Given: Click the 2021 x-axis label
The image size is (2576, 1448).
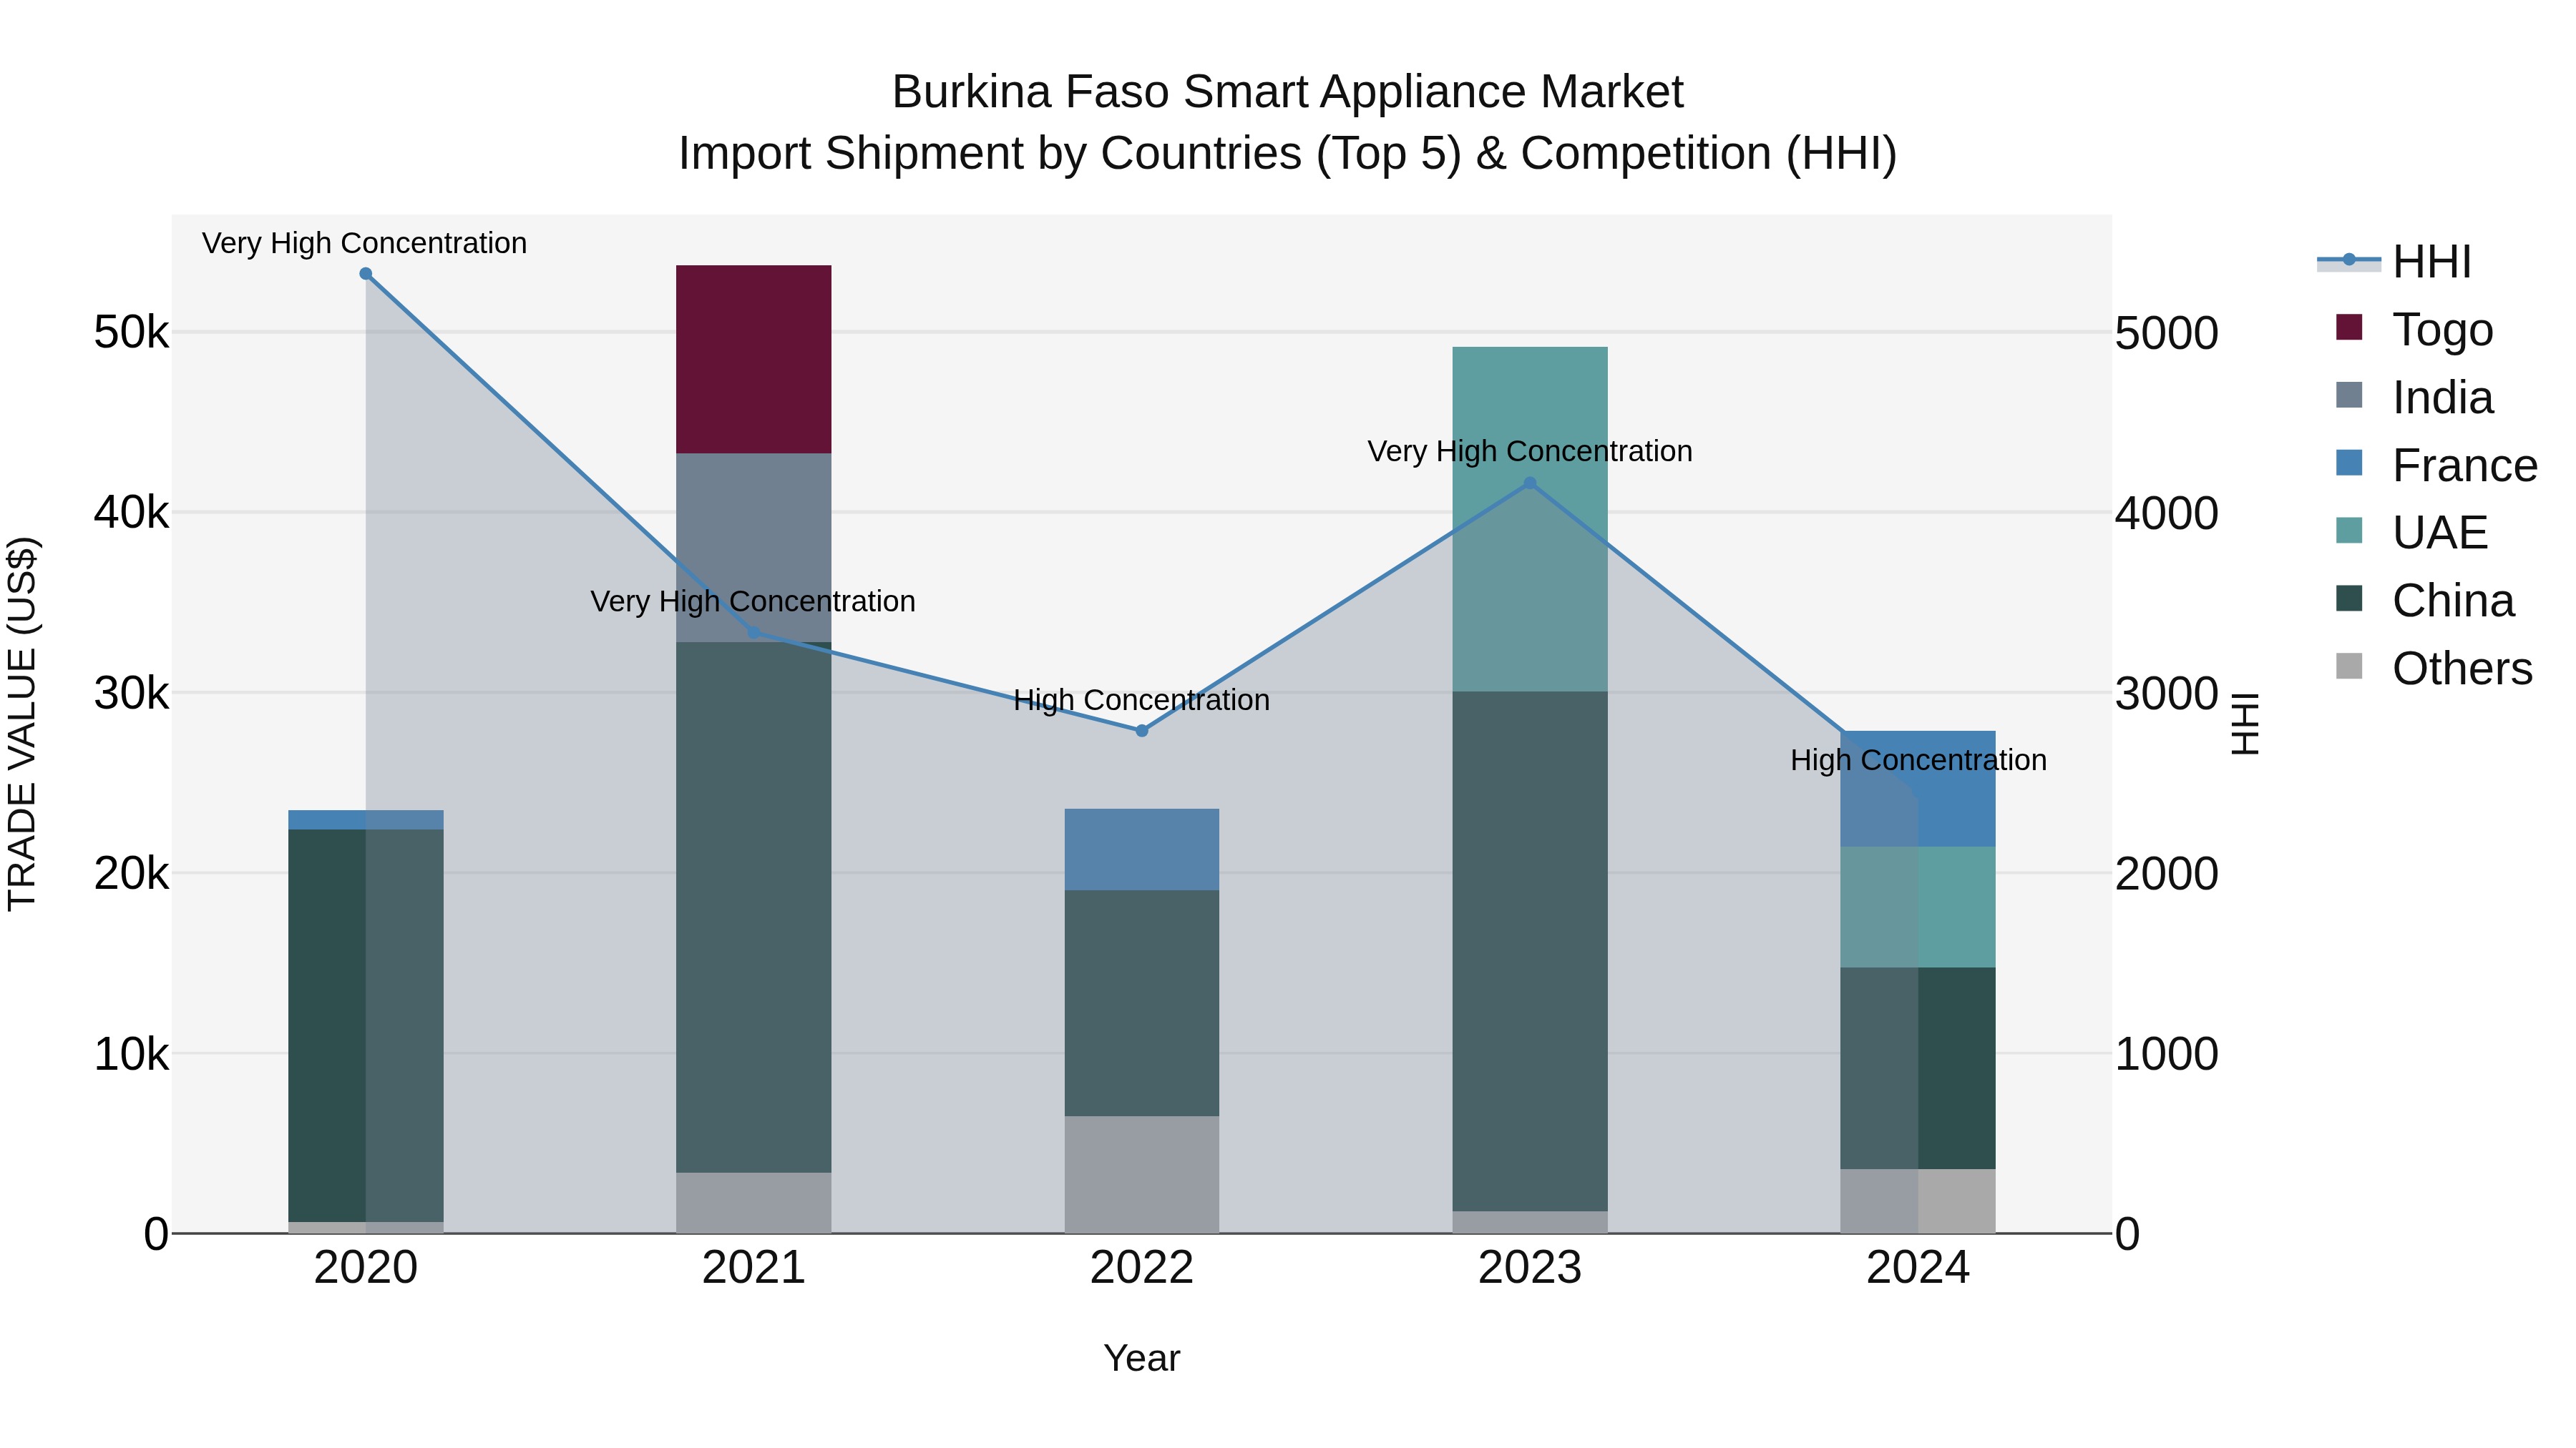Looking at the screenshot, I should pyautogui.click(x=754, y=1268).
